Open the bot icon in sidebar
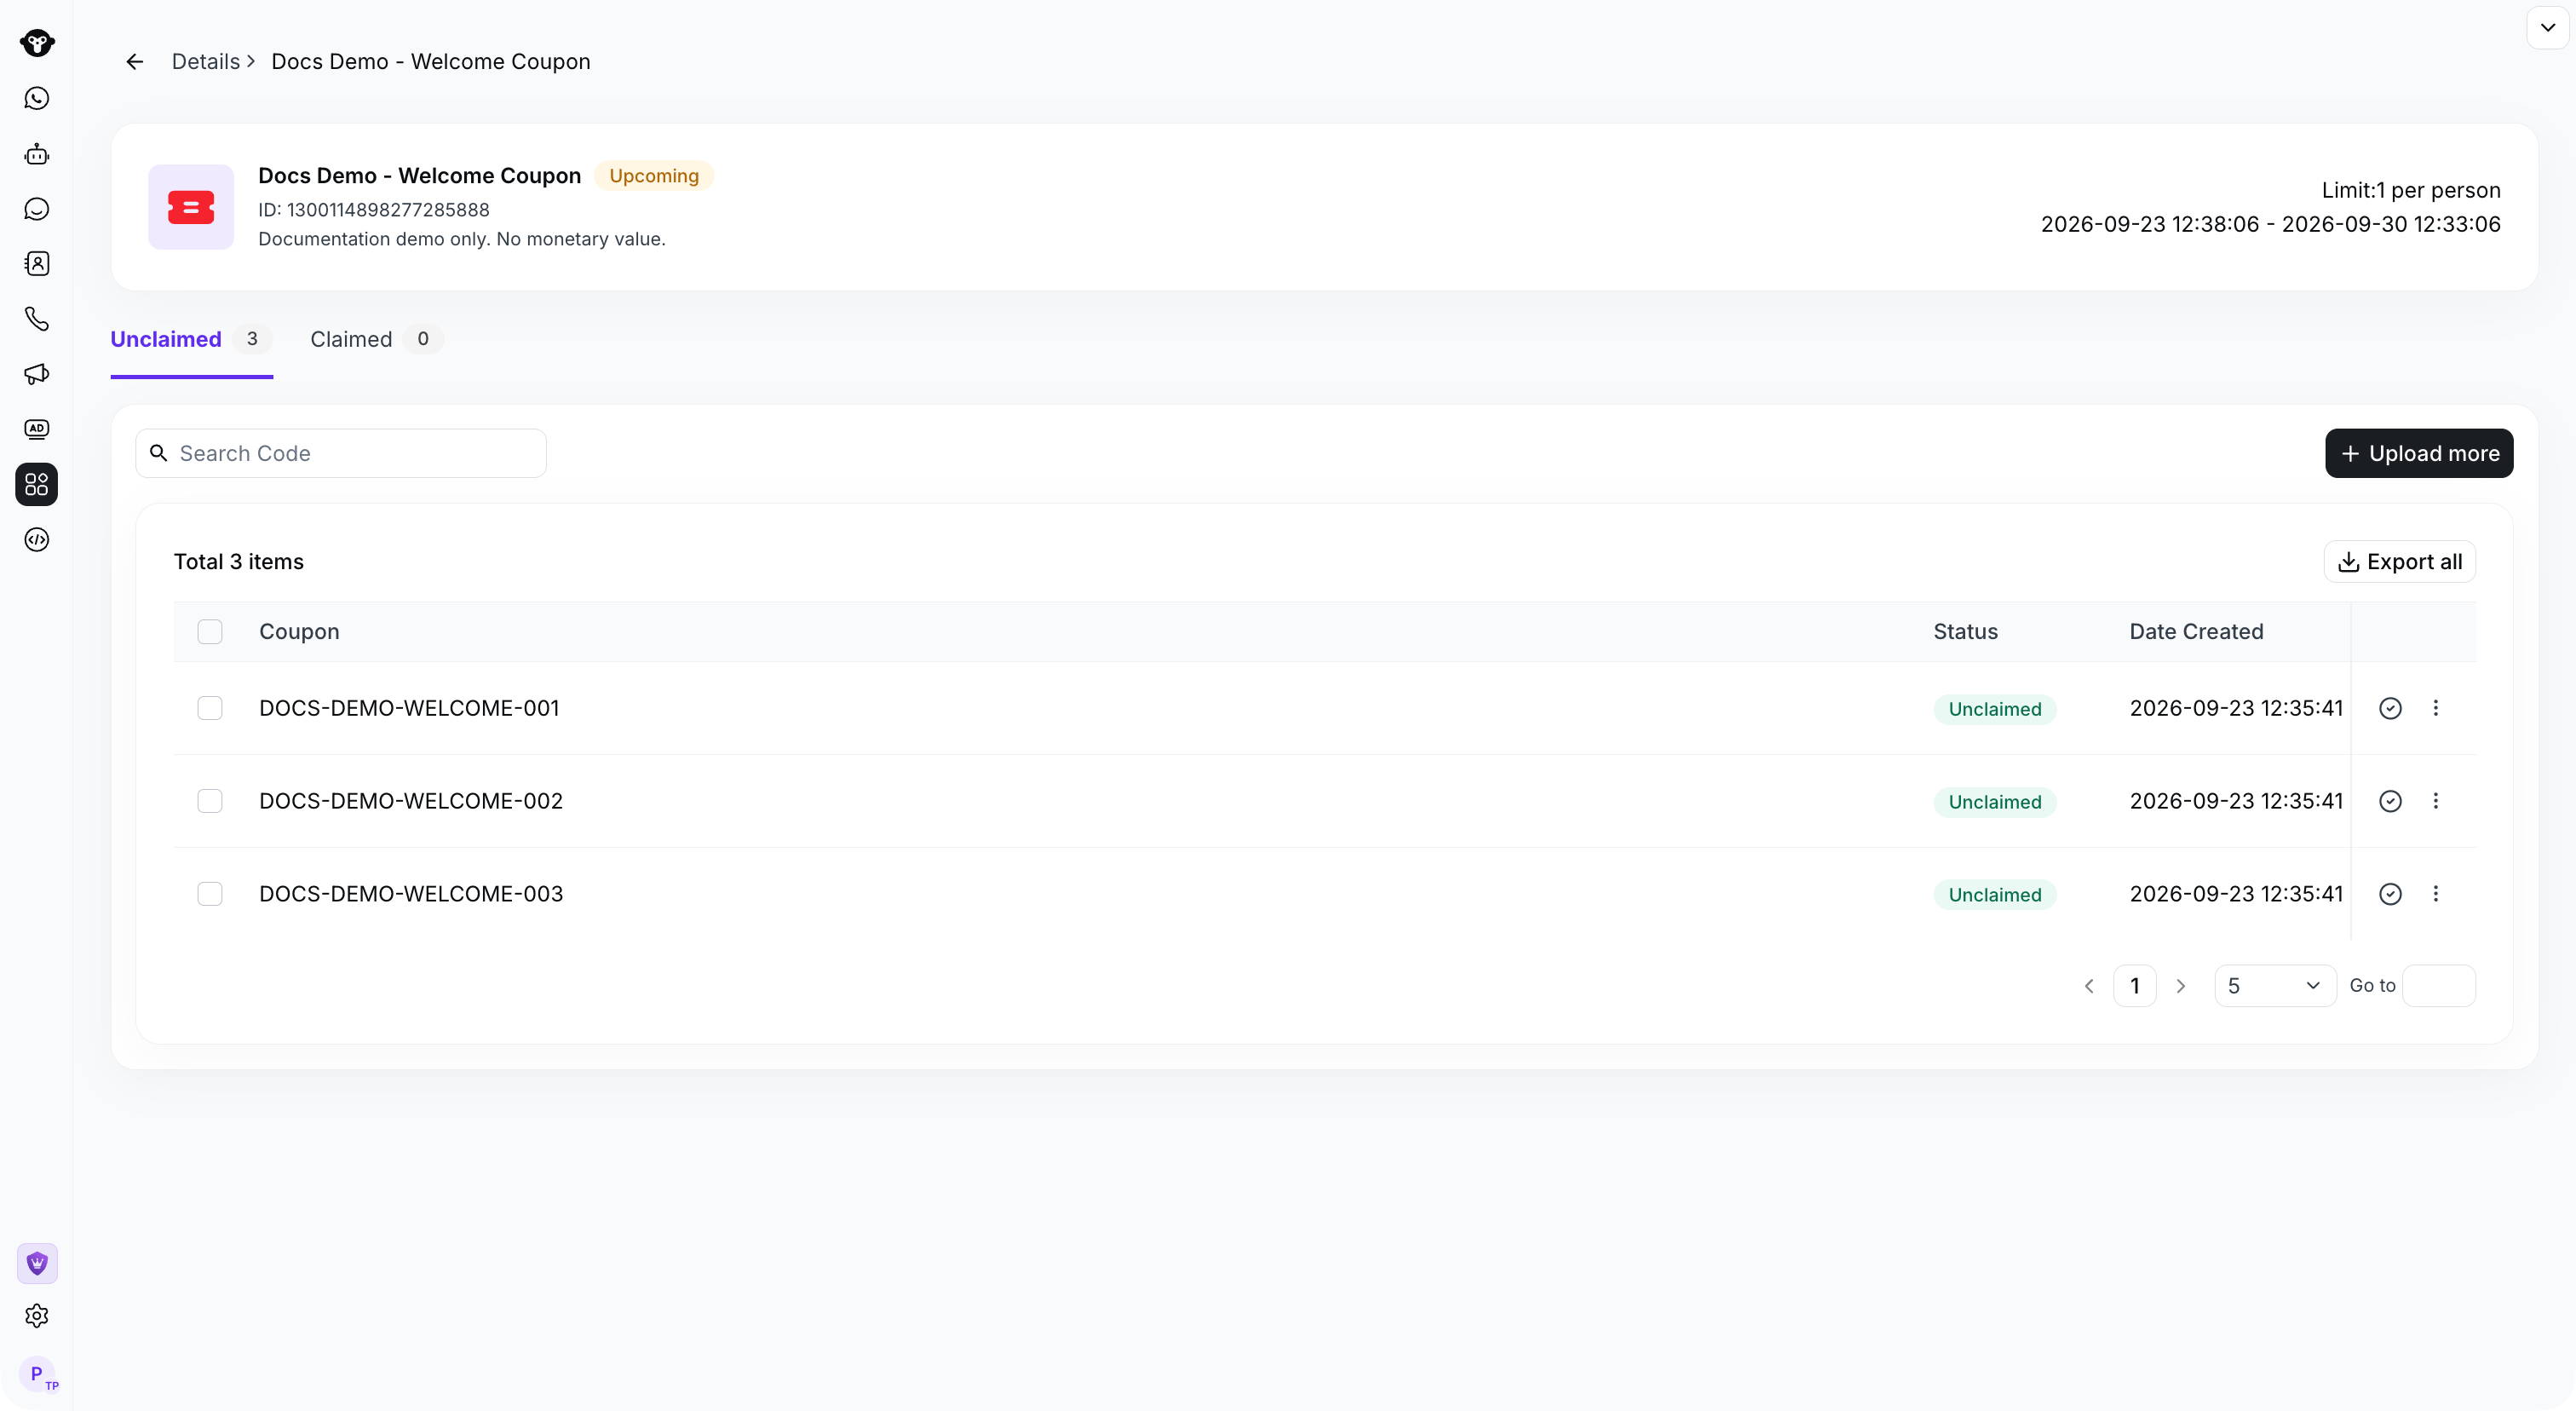This screenshot has width=2576, height=1411. (x=37, y=154)
